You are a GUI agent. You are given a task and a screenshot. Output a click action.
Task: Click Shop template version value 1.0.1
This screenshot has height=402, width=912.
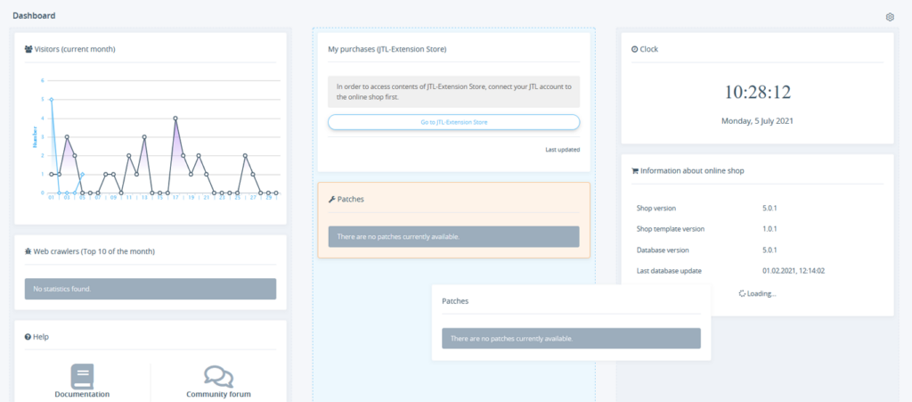770,229
